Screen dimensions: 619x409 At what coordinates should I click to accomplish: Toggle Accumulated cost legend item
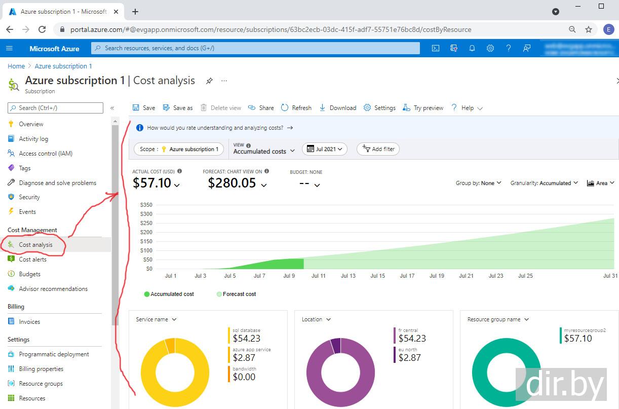pyautogui.click(x=169, y=294)
